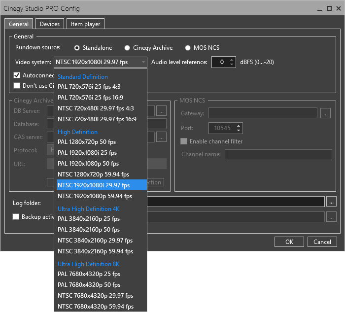345x312 pixels.
Task: Browse for MOS NCS Gateway
Action: [325, 113]
